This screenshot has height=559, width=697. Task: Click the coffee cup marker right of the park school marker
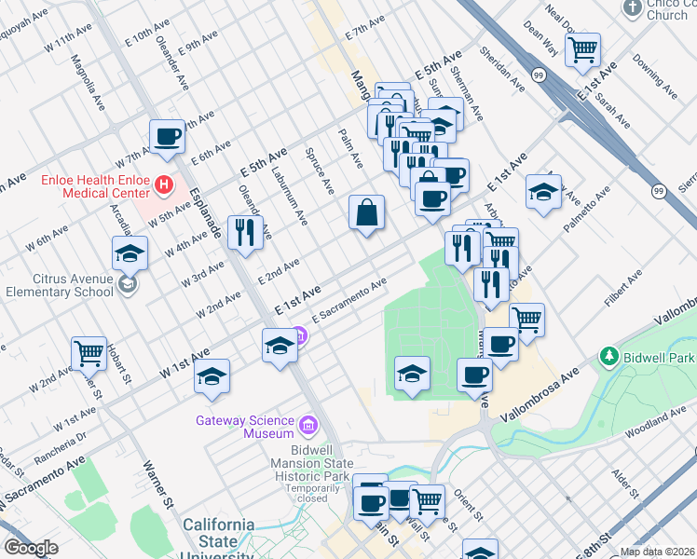[x=474, y=376]
